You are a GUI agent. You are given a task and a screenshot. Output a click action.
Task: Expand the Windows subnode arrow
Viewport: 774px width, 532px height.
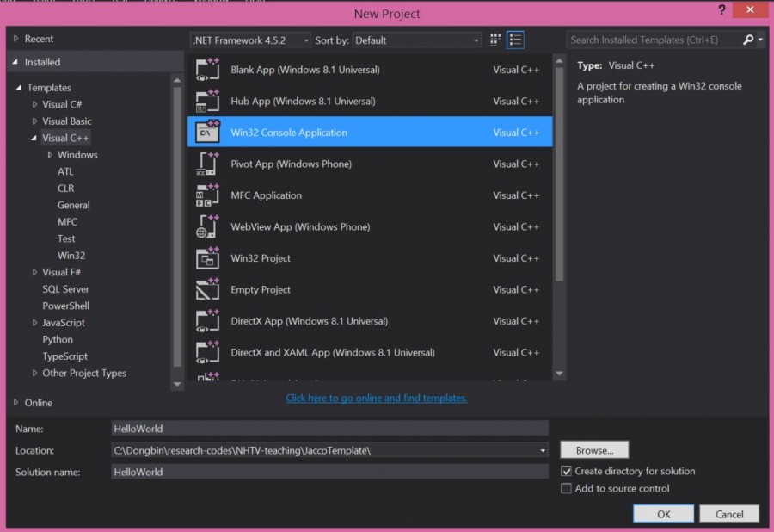pos(50,155)
